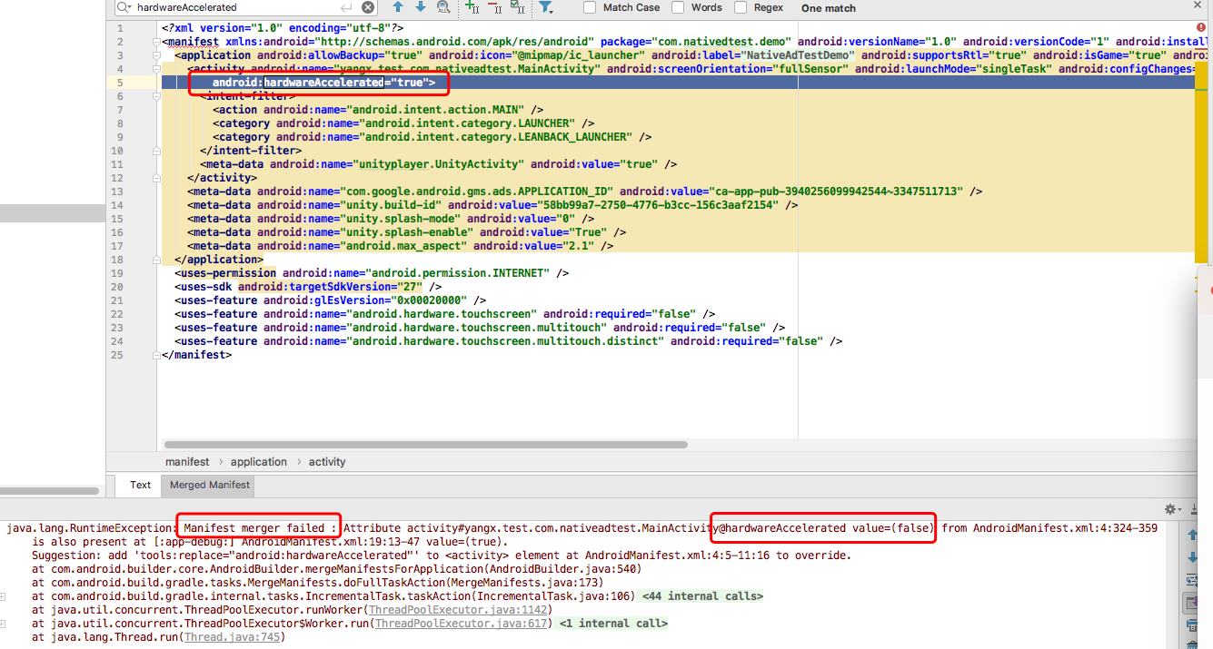Click the android:targetSdkVersion="27" text

[x=331, y=287]
